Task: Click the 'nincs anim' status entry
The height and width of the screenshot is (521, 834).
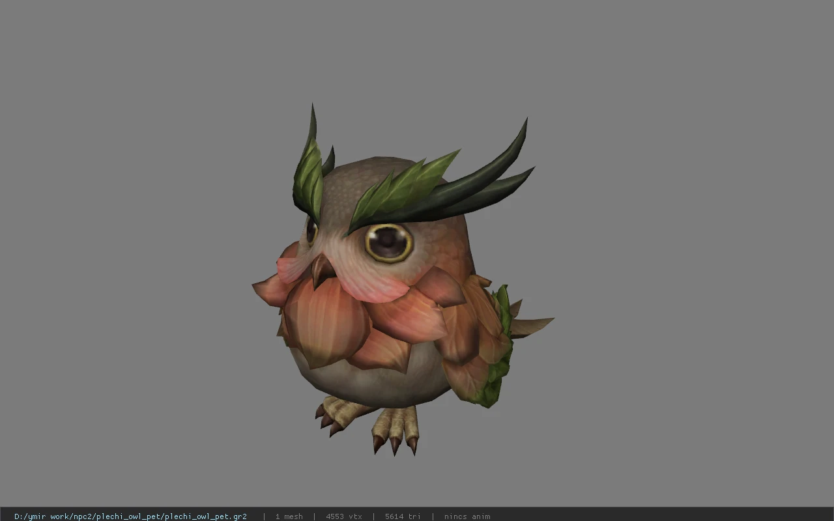Action: [467, 516]
